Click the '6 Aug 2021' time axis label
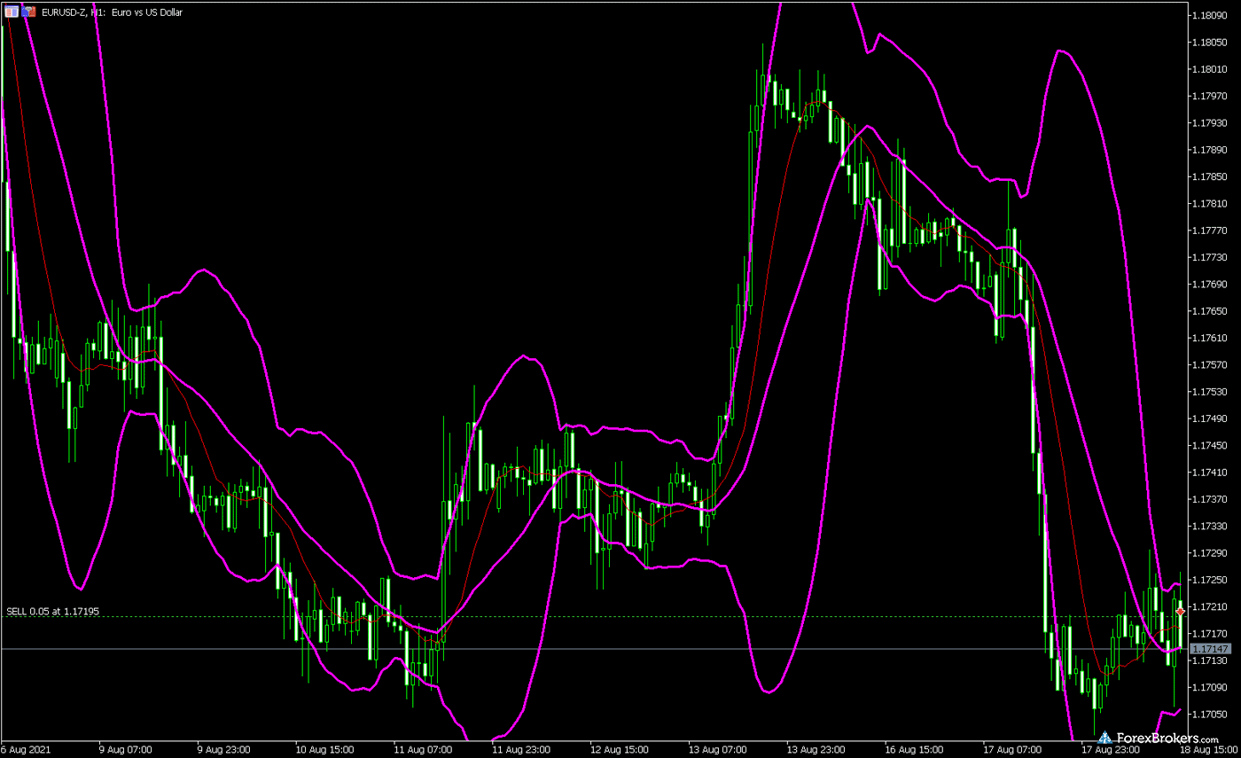This screenshot has height=758, width=1241. point(25,749)
